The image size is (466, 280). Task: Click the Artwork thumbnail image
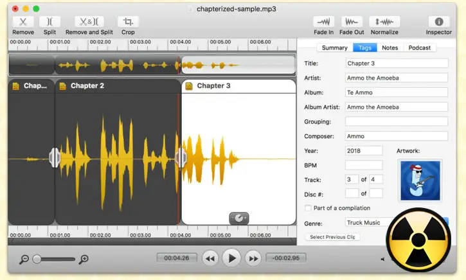click(420, 180)
